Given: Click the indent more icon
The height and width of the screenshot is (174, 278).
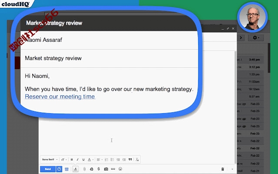Looking at the screenshot, I should pyautogui.click(x=124, y=160).
